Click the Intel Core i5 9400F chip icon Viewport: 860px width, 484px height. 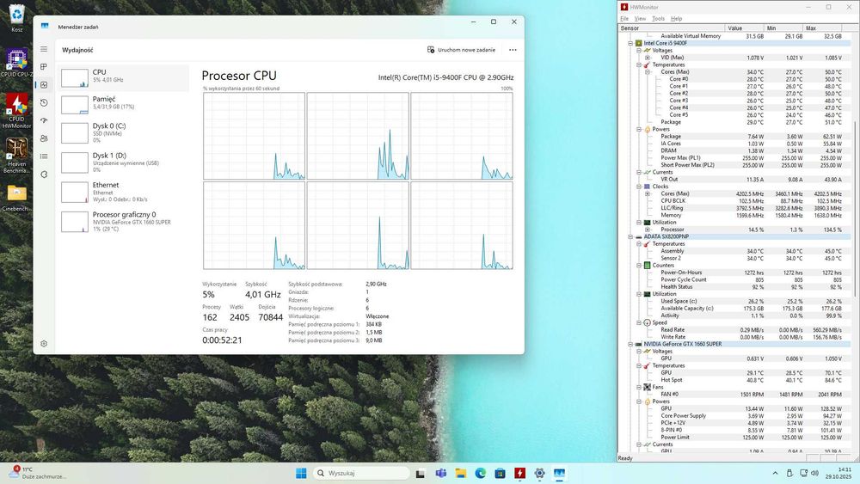[x=638, y=43]
